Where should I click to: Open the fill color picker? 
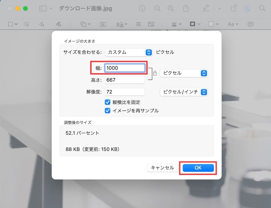[214, 24]
